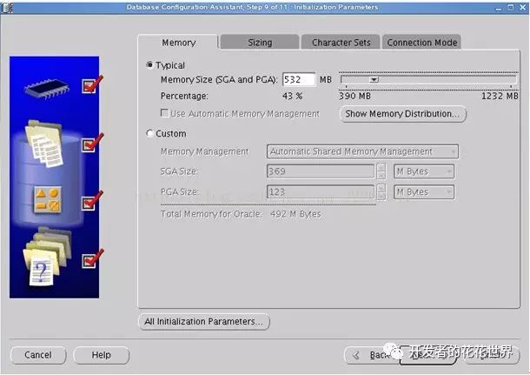This screenshot has width=530, height=375.
Task: Click the checkmark beside the shapes palette
Action: 93,201
